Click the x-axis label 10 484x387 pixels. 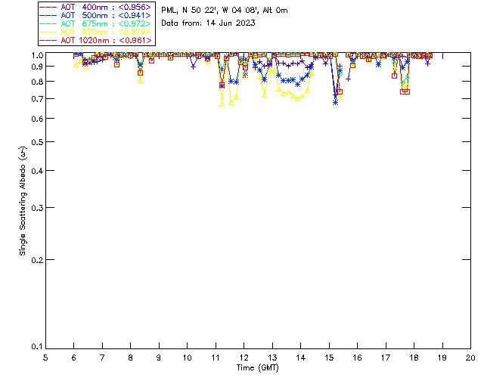pyautogui.click(x=187, y=358)
